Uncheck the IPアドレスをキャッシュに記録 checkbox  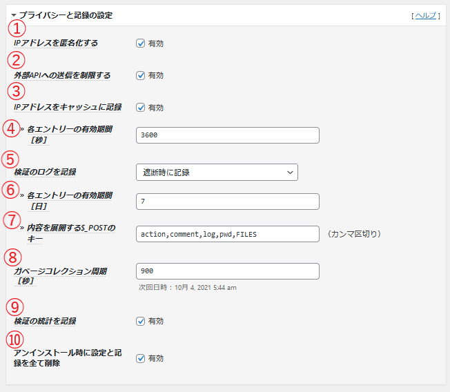point(141,108)
